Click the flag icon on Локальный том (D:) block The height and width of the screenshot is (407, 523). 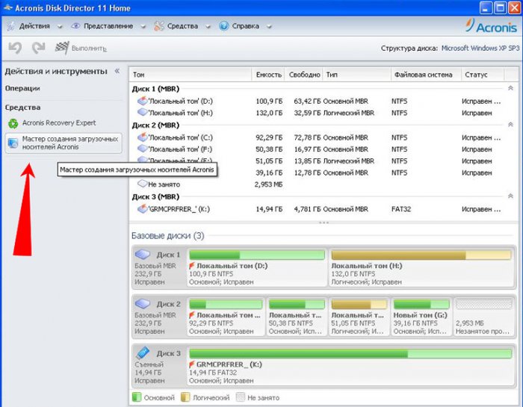192,266
